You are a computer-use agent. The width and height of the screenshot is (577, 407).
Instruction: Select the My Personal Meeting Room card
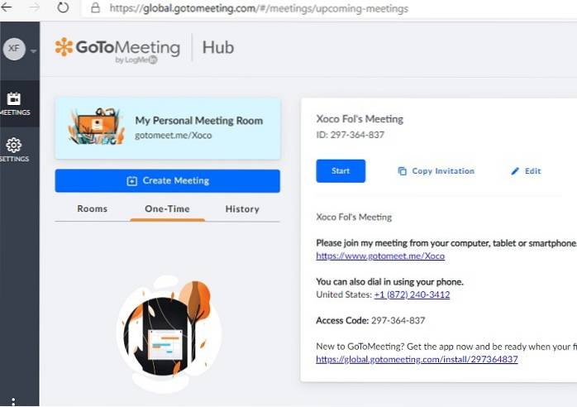(x=167, y=127)
